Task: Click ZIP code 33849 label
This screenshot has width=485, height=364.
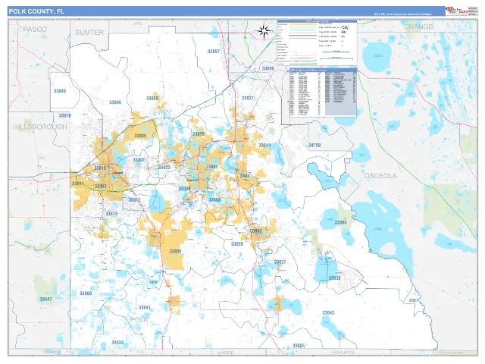Action: tap(60, 91)
